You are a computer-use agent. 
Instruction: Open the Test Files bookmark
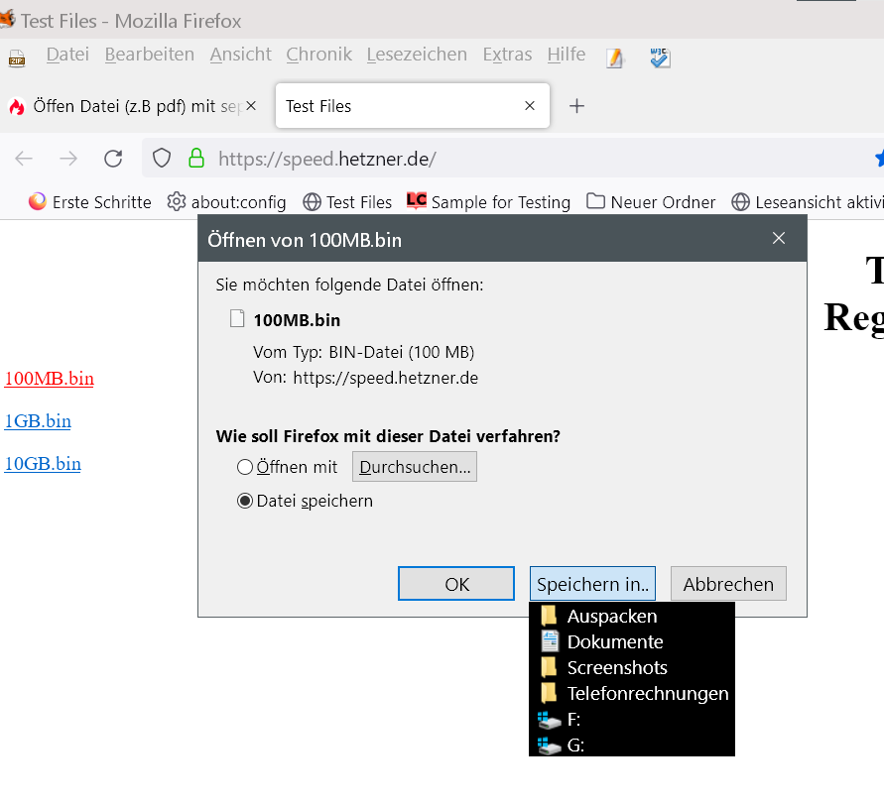(347, 202)
